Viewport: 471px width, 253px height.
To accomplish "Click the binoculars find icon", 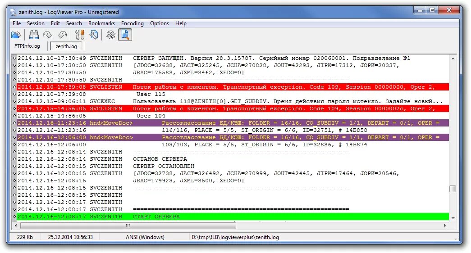I will click(34, 35).
